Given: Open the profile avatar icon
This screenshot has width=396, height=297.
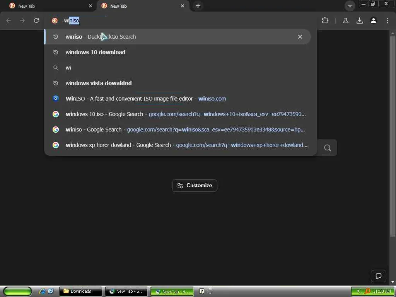Looking at the screenshot, I should point(374,20).
